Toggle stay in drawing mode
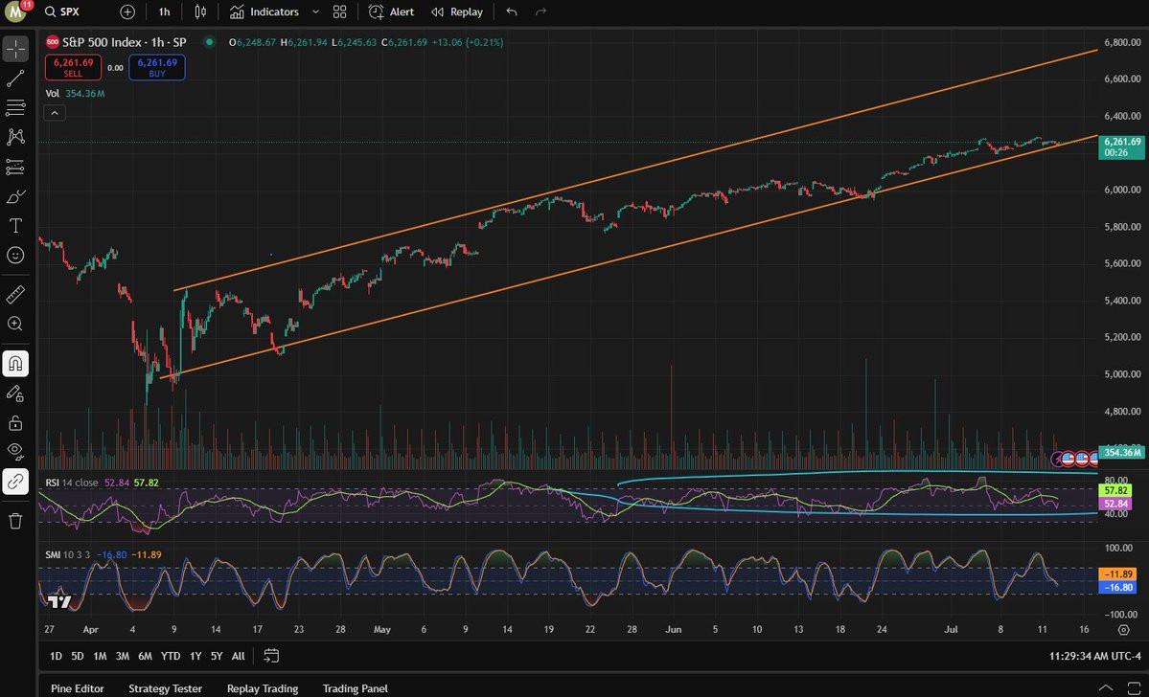Viewport: 1149px width, 697px height. coord(15,393)
